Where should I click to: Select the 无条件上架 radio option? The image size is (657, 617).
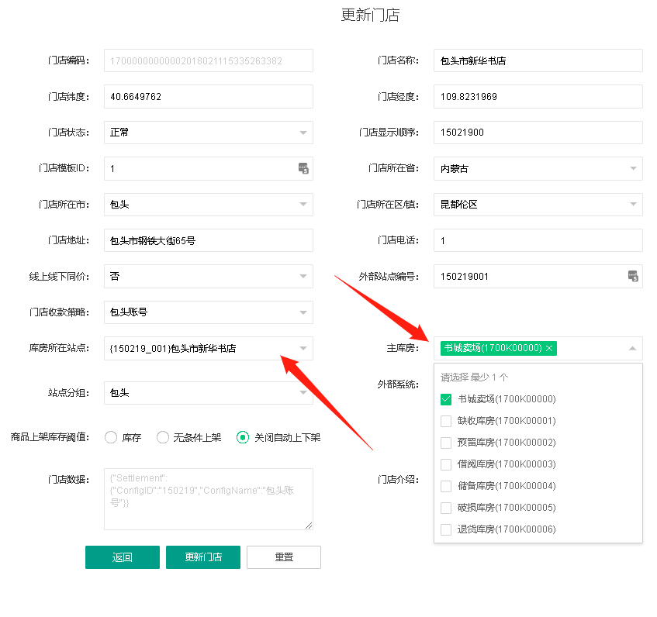163,437
